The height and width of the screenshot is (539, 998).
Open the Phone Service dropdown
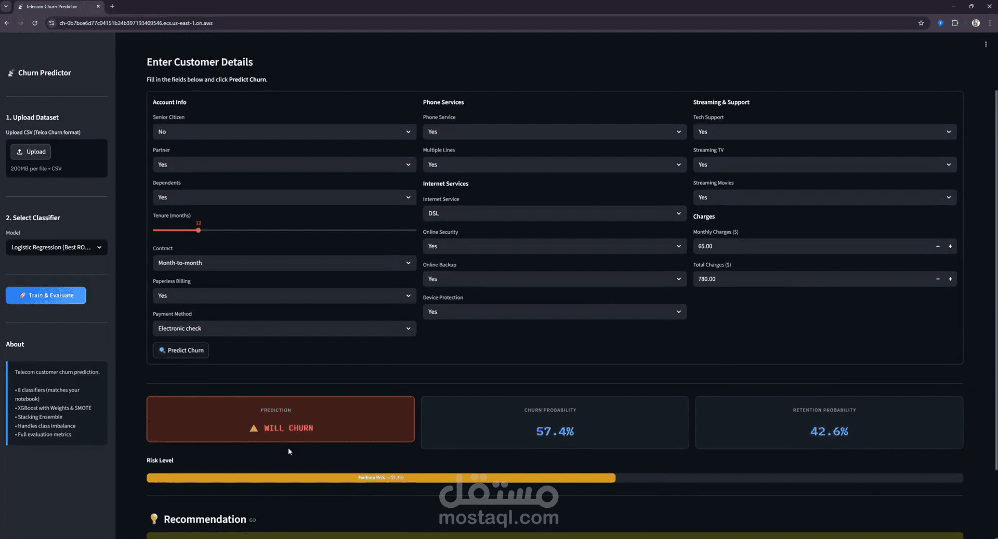click(555, 132)
